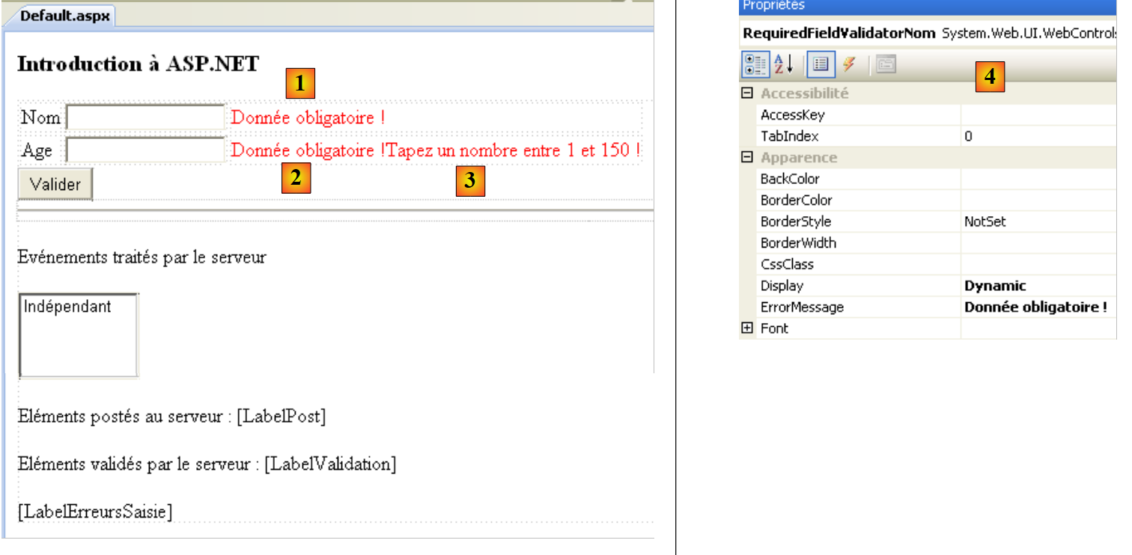Open the Property Pages icon
1132x555 pixels.
(886, 65)
